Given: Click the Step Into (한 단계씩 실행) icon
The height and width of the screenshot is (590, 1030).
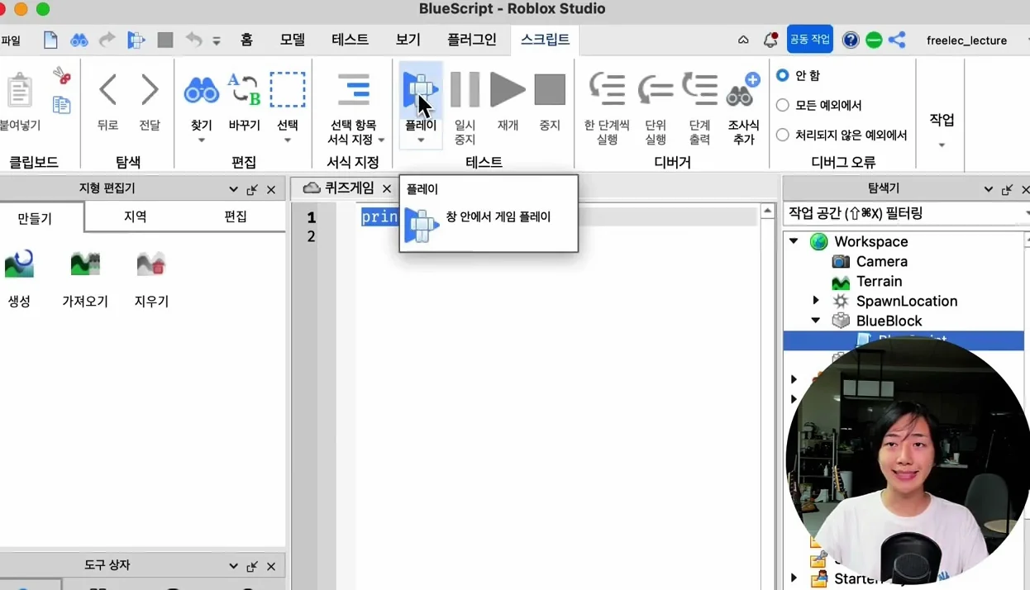Looking at the screenshot, I should coord(607,89).
